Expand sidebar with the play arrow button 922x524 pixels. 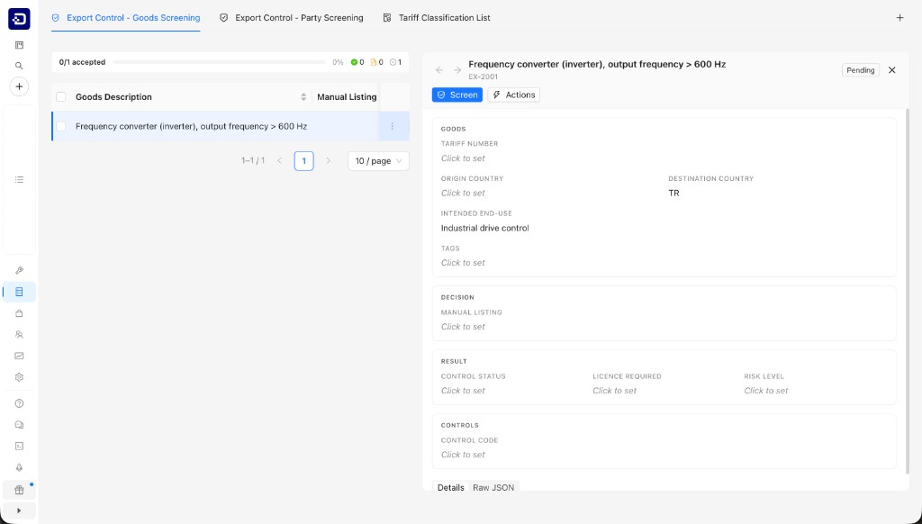[x=19, y=510]
